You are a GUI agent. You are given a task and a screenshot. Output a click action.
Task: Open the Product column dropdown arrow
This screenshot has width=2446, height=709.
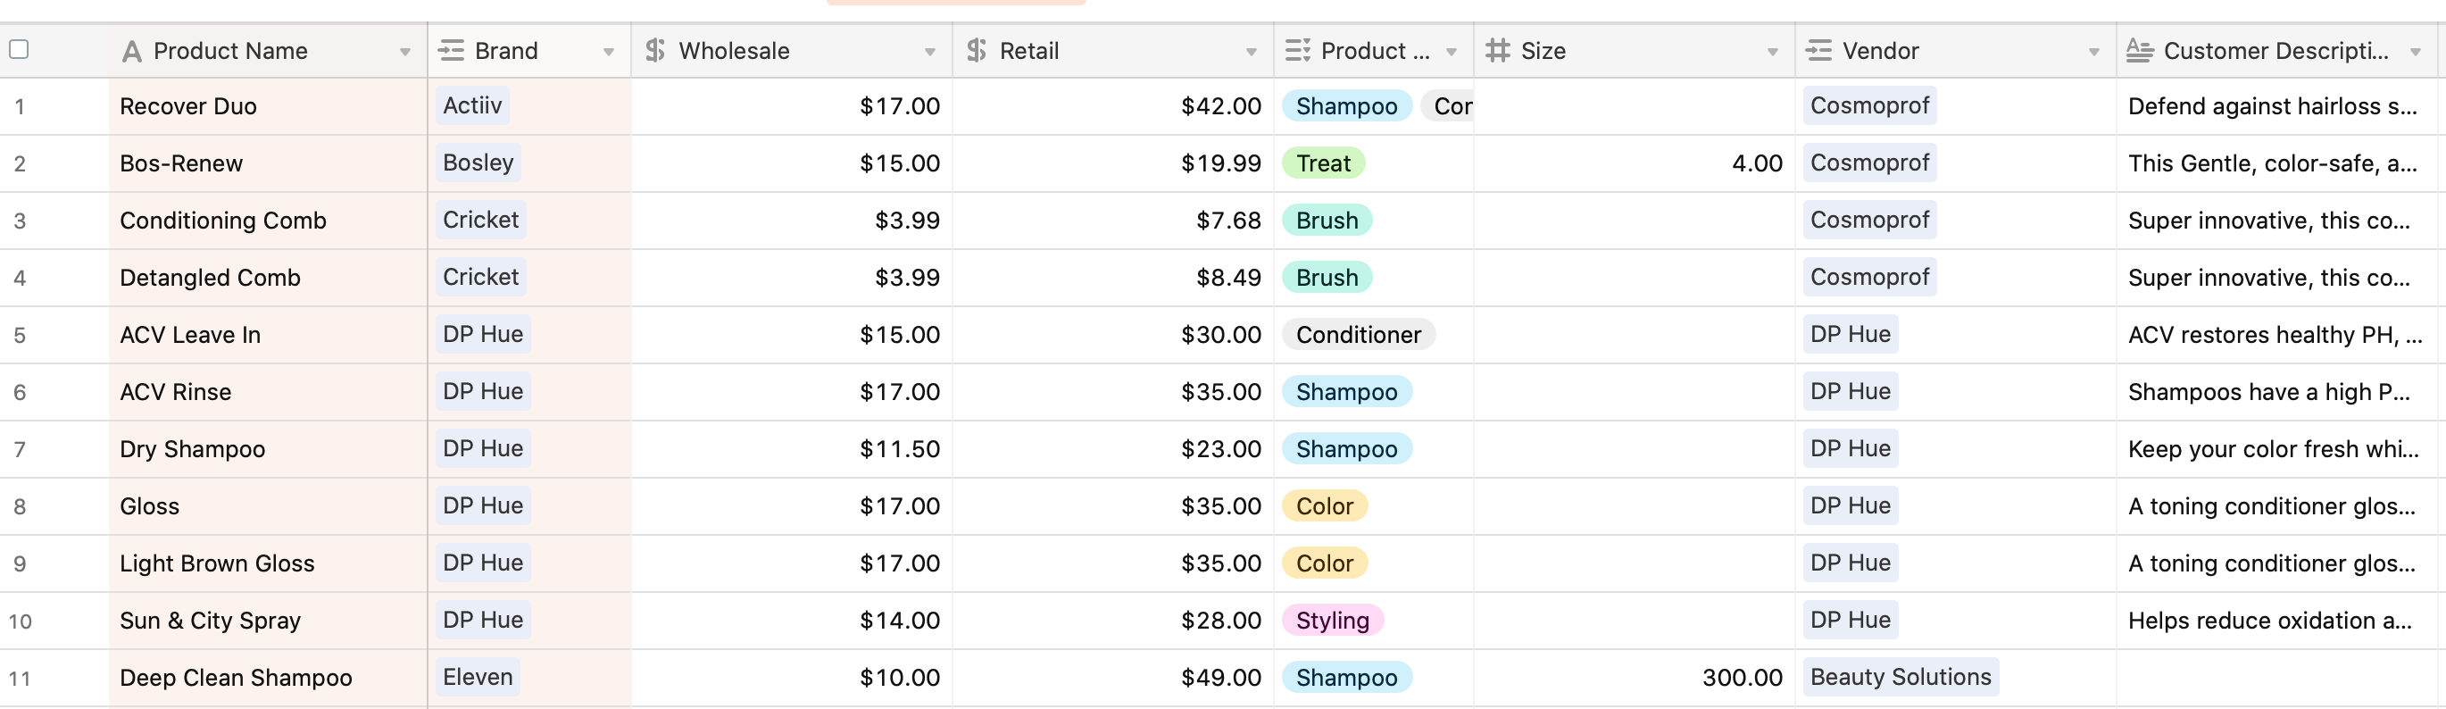point(1451,53)
